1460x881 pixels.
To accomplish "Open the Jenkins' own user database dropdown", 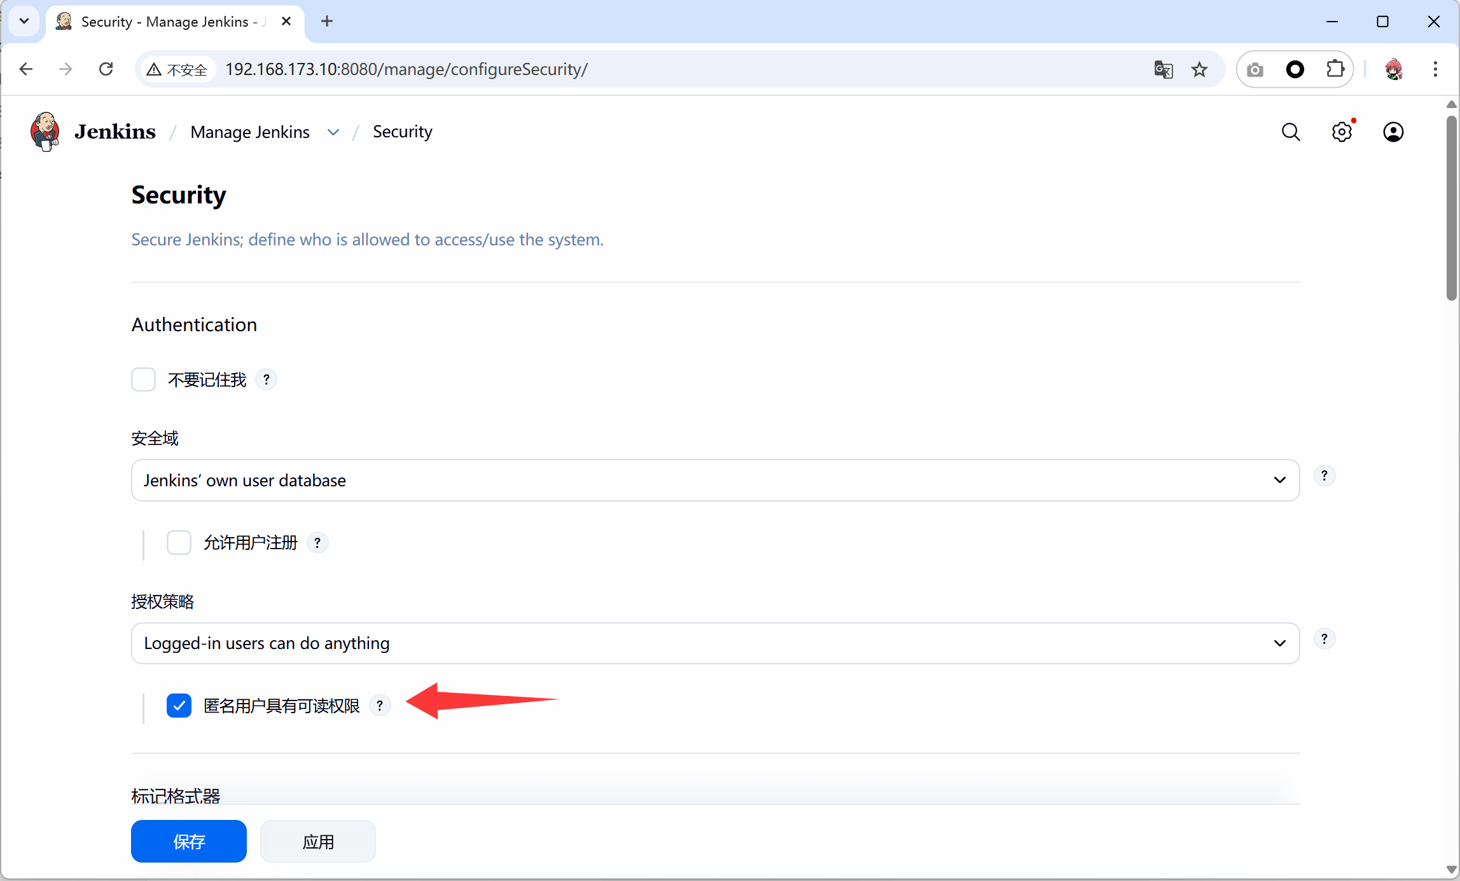I will click(715, 481).
